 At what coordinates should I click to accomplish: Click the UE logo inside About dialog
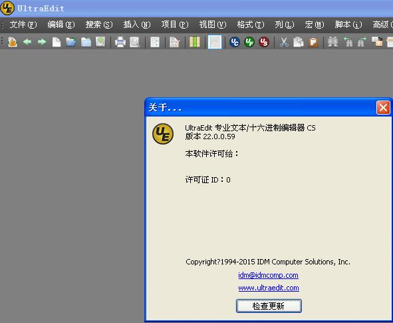click(x=163, y=134)
